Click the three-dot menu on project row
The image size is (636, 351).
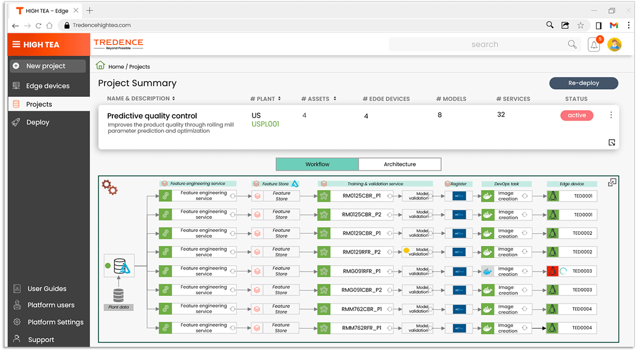coord(611,115)
